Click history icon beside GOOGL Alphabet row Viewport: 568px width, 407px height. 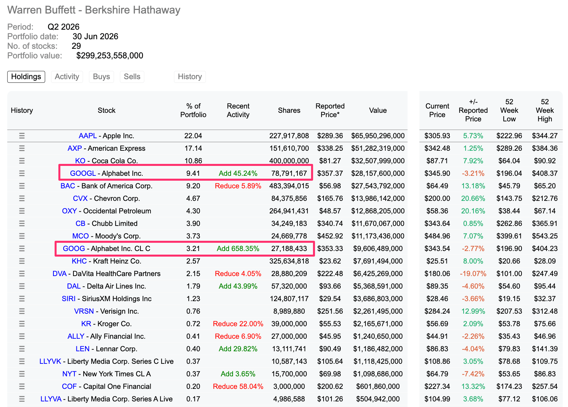(x=22, y=173)
